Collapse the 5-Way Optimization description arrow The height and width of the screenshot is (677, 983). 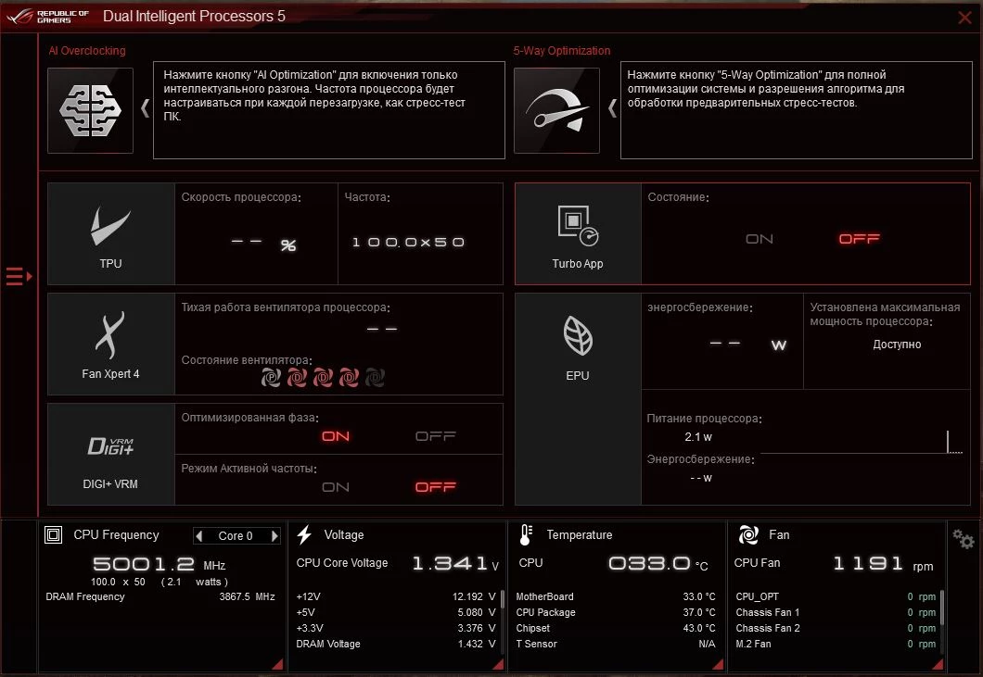point(612,108)
